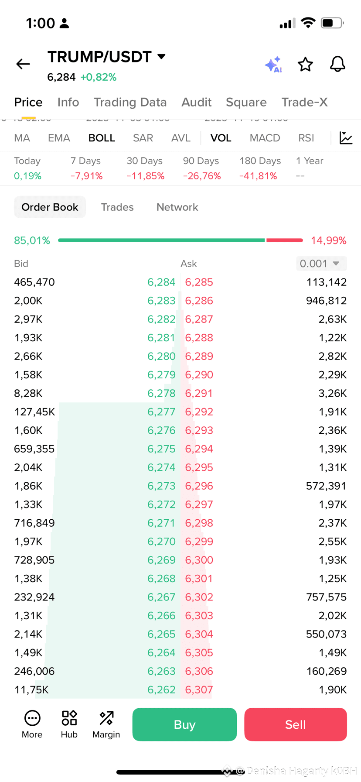Switch to the Trades tab
The image size is (361, 782).
tap(117, 207)
